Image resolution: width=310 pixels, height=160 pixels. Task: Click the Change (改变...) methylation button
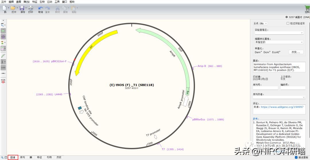[296, 52]
